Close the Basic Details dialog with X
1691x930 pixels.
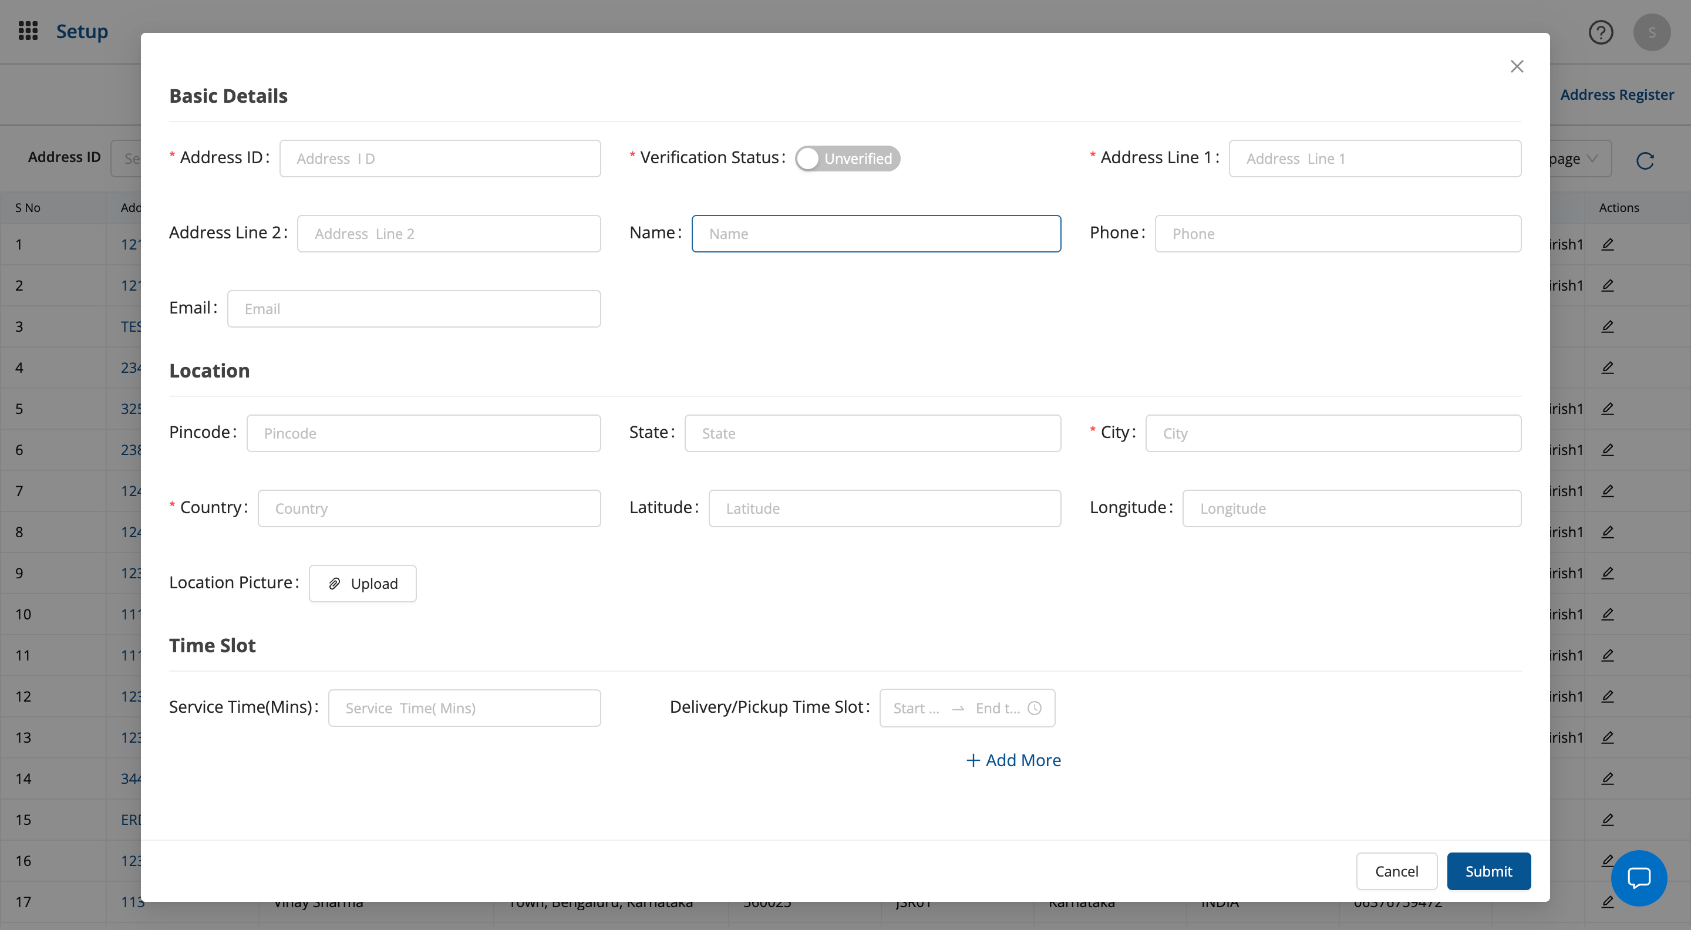1517,66
